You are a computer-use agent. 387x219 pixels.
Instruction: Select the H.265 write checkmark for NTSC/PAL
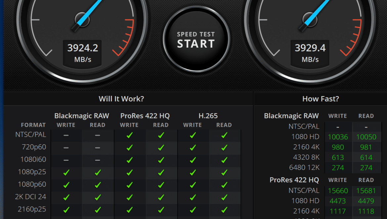(193, 135)
